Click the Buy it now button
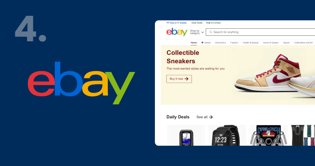315x166 pixels. point(179,79)
